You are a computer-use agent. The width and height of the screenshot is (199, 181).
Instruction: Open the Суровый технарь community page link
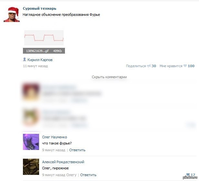(39, 8)
